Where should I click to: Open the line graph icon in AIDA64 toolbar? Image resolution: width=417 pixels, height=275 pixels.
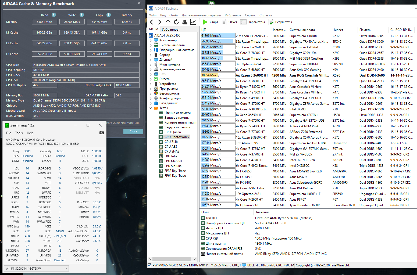click(193, 22)
